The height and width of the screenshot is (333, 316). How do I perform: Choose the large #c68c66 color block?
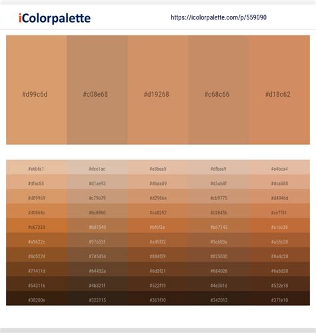point(219,90)
